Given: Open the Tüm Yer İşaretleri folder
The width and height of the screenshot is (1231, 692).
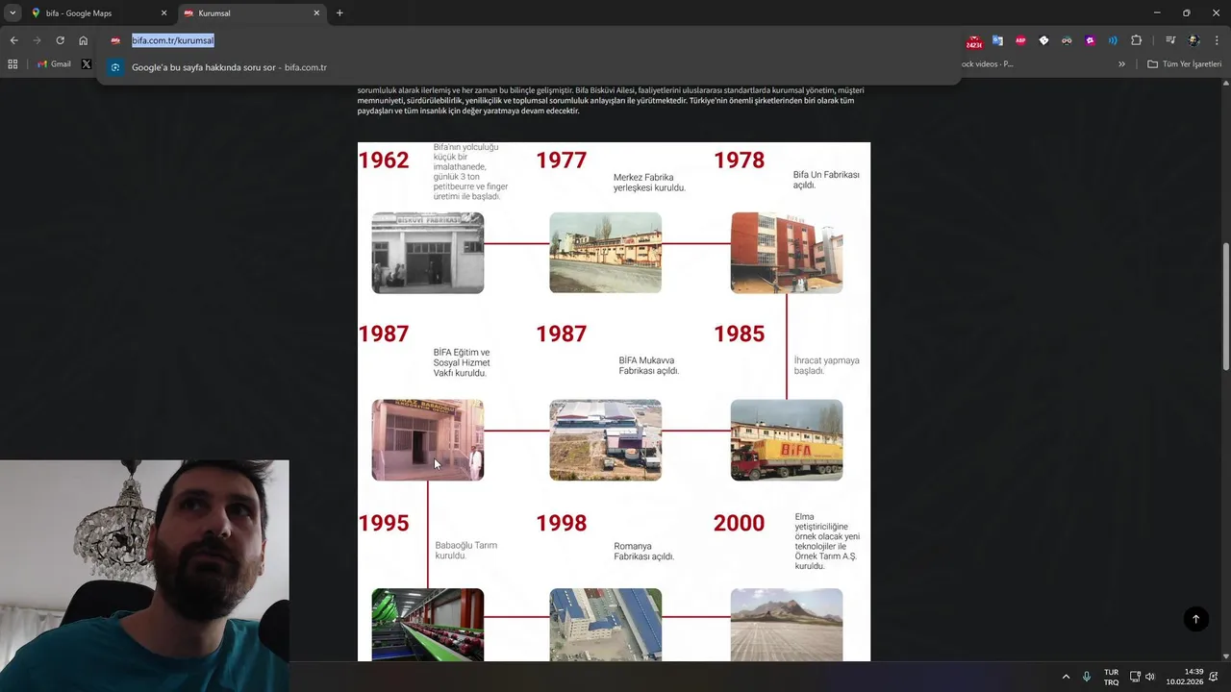Looking at the screenshot, I should coord(1184,64).
